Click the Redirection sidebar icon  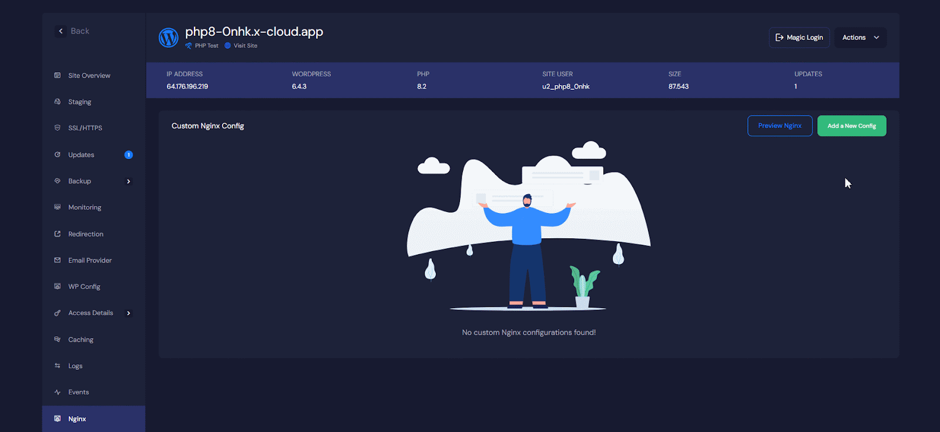(x=58, y=234)
